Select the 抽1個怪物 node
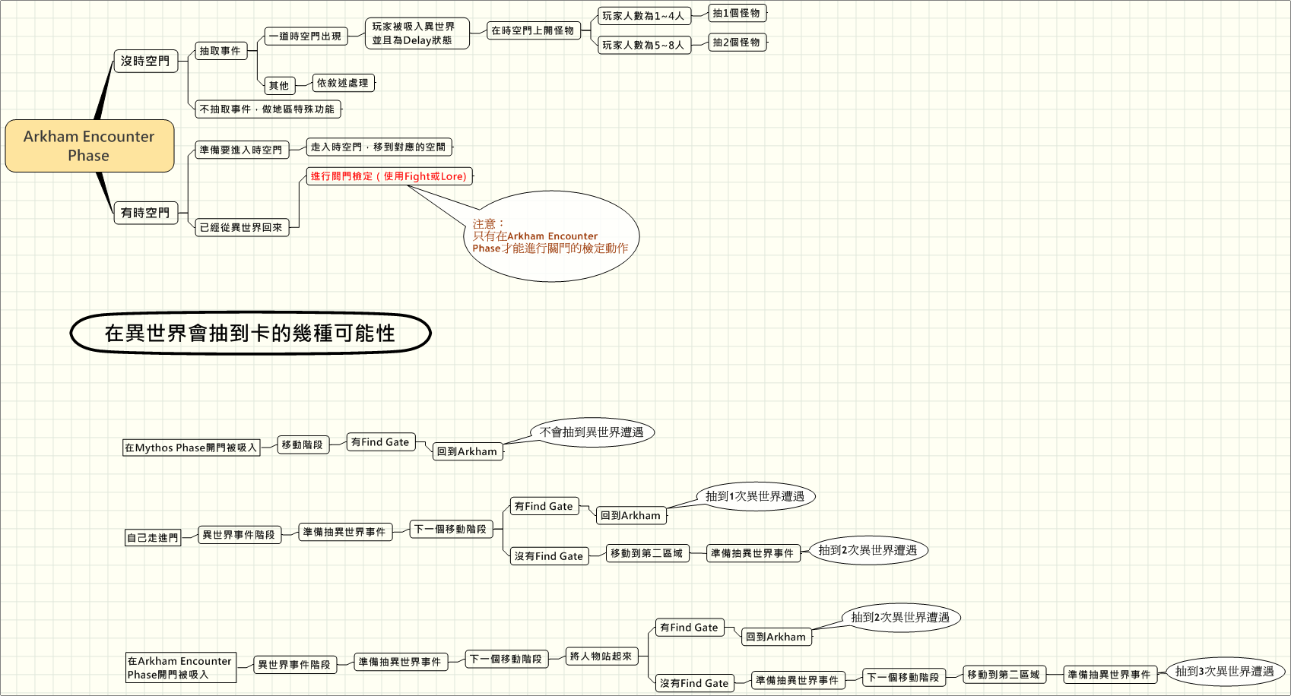Screen dimensions: 1291x696 737,13
